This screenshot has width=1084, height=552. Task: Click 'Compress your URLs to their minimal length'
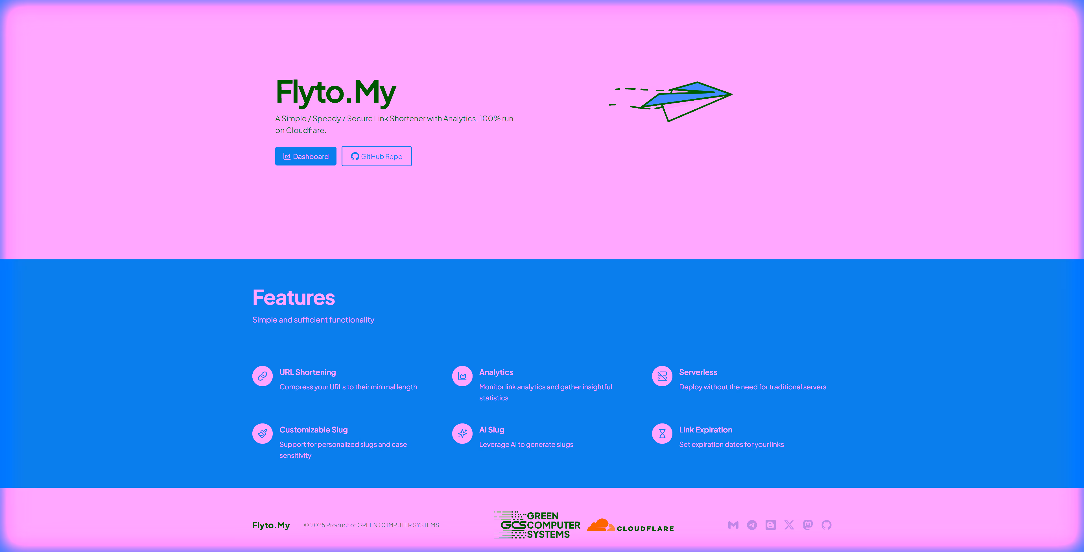point(348,387)
